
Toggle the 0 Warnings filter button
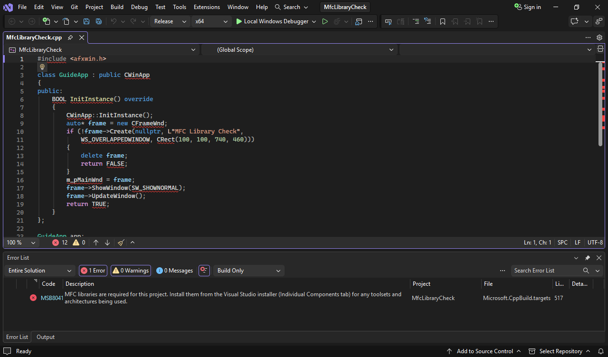[x=131, y=271]
